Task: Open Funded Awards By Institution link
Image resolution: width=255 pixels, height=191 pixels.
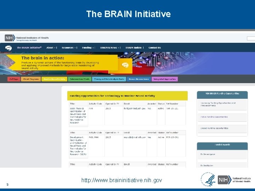Action: point(222,165)
